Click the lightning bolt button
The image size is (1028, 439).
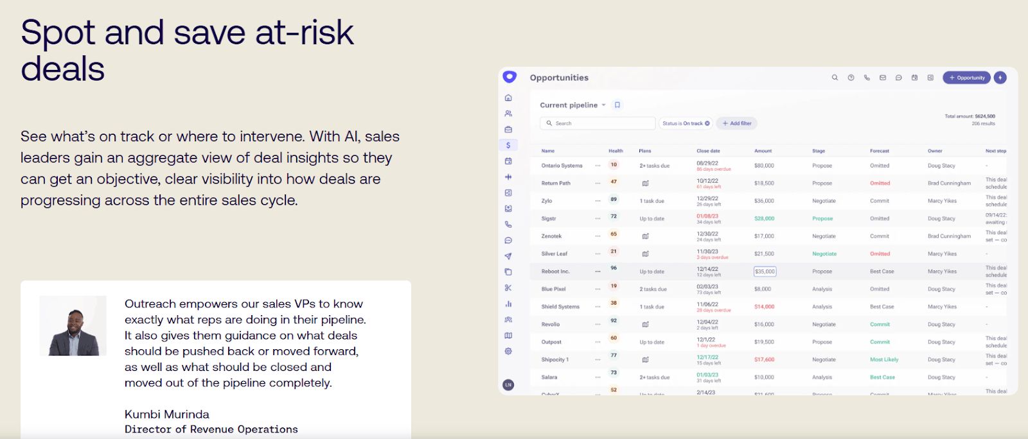click(x=1000, y=78)
